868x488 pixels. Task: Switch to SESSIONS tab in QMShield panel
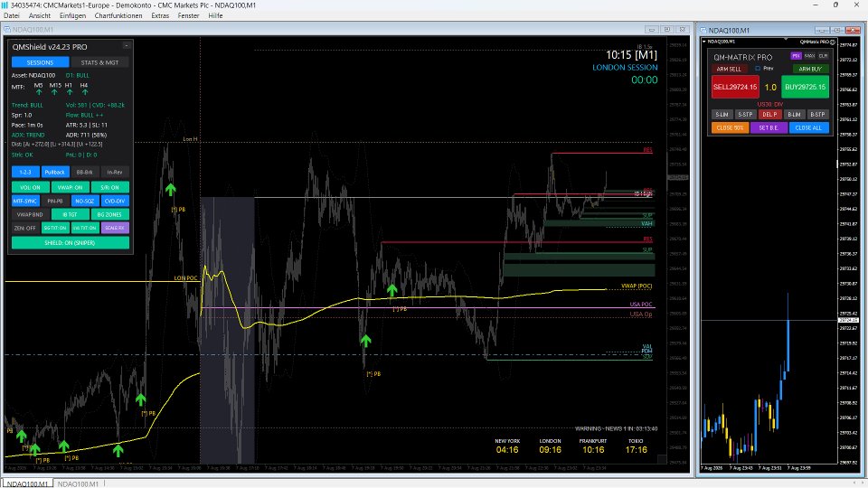click(41, 62)
